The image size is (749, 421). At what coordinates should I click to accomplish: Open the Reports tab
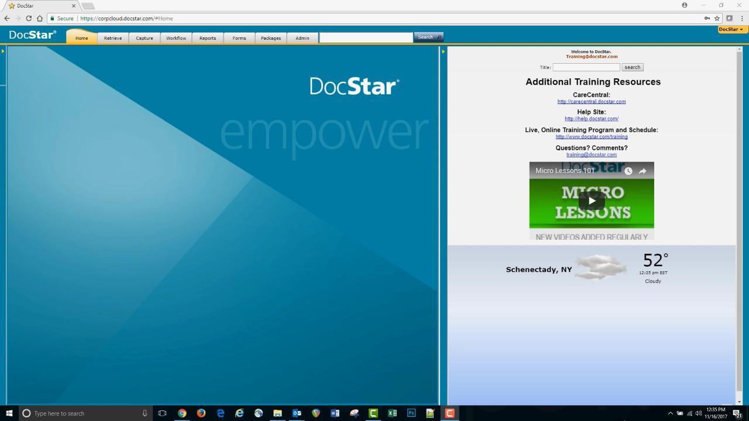[x=208, y=38]
